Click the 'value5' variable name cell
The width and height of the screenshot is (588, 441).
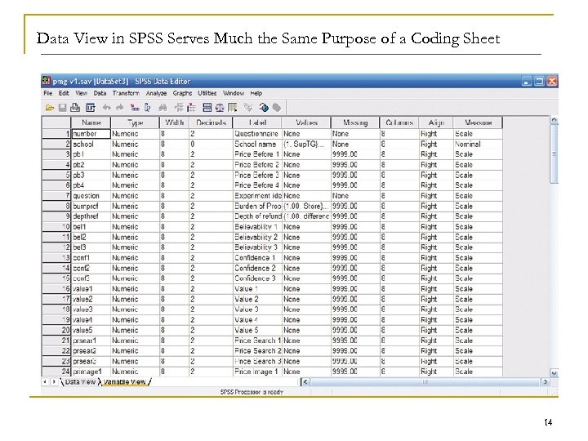(91, 331)
